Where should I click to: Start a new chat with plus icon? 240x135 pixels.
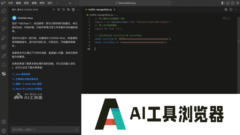point(54,10)
